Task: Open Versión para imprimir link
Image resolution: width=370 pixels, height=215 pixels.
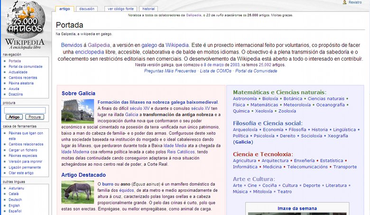Action: tap(25, 161)
